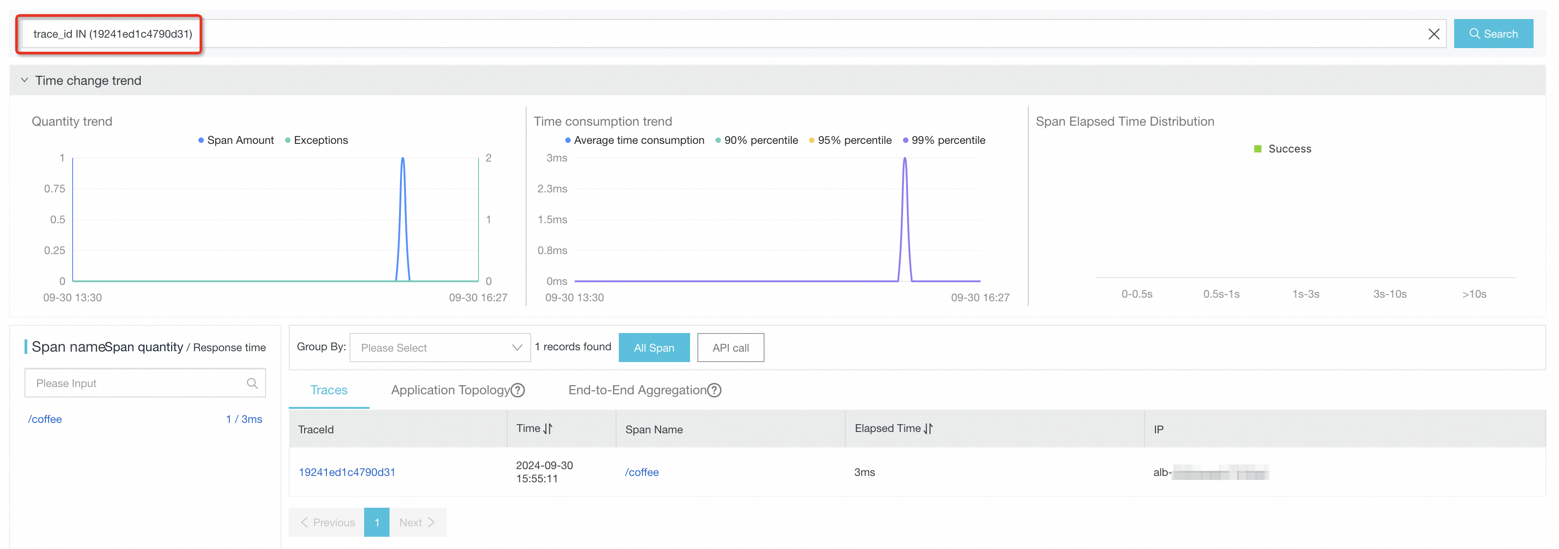The width and height of the screenshot is (1559, 549).
Task: Click the 1 / 3ms quantity value
Action: [x=244, y=419]
